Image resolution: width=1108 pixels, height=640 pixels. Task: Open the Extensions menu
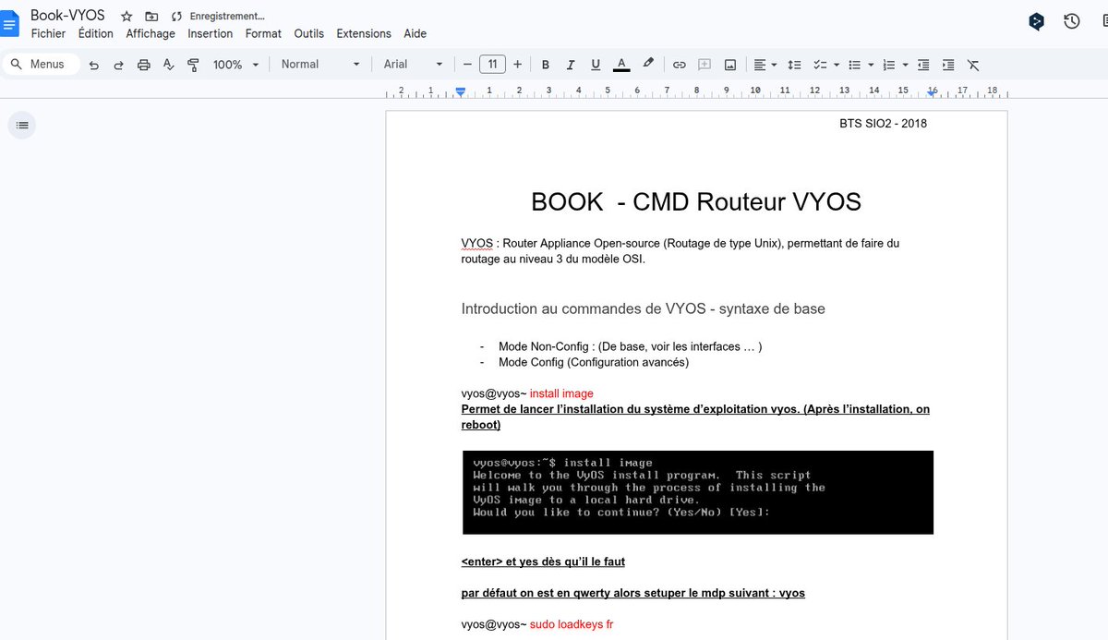[364, 33]
